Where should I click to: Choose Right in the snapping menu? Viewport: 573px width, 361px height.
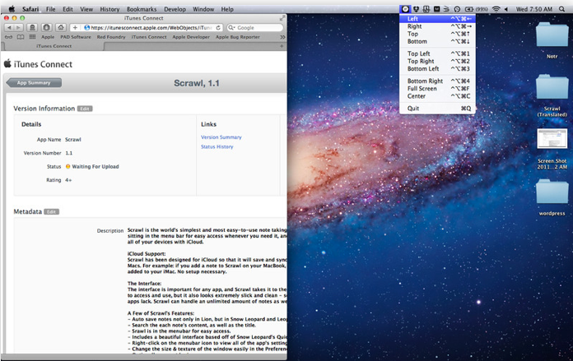click(x=437, y=26)
